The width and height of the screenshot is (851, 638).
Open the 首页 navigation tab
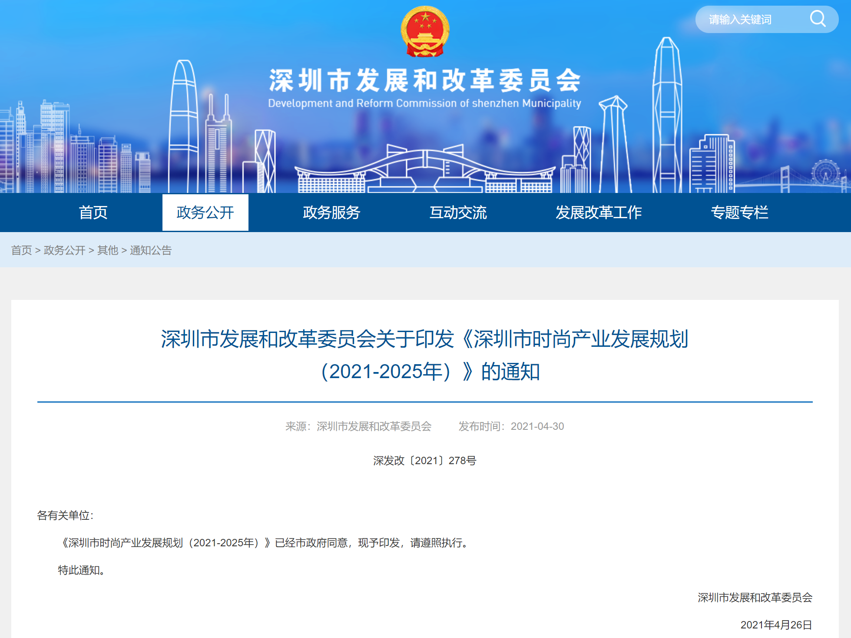pyautogui.click(x=93, y=213)
